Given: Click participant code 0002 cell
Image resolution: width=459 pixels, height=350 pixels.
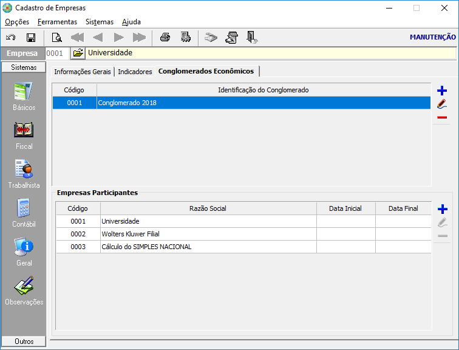Looking at the screenshot, I should click(x=78, y=234).
